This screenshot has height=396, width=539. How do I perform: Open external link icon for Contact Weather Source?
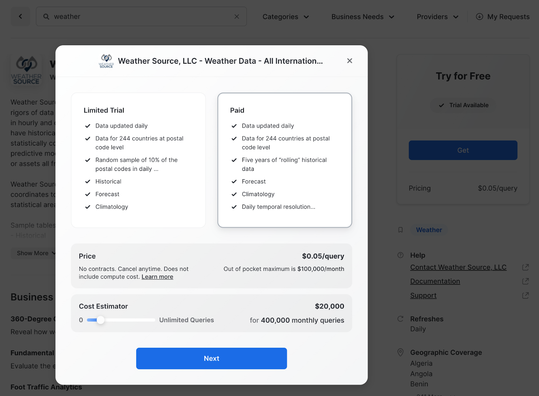point(526,267)
